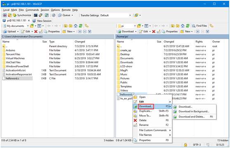
Task: Open the Queue dropdown arrow
Action: [x=72, y=15]
